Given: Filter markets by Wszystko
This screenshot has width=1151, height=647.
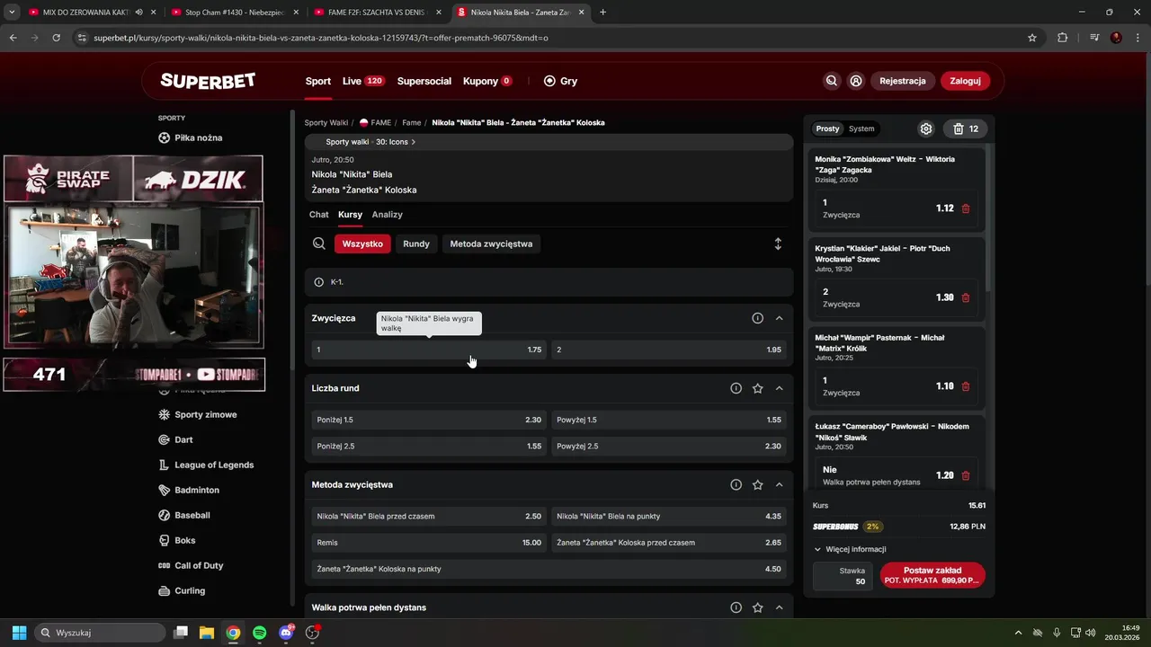Looking at the screenshot, I should tap(362, 244).
